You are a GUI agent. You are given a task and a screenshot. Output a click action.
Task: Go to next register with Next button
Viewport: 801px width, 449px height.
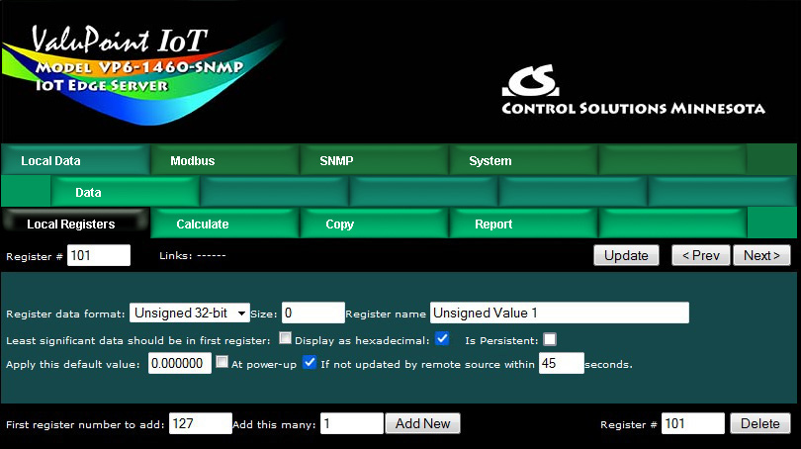tap(761, 255)
